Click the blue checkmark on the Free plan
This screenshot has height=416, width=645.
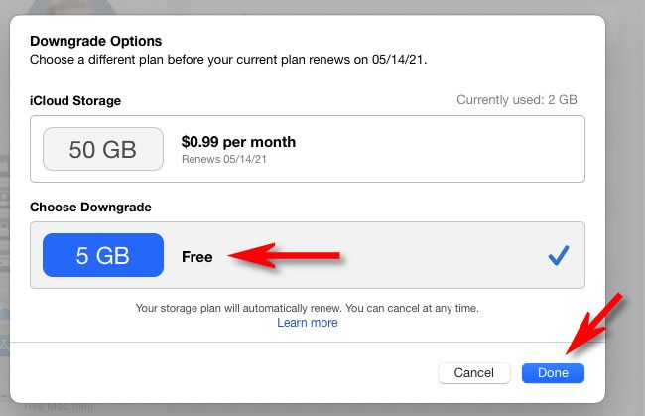point(558,256)
